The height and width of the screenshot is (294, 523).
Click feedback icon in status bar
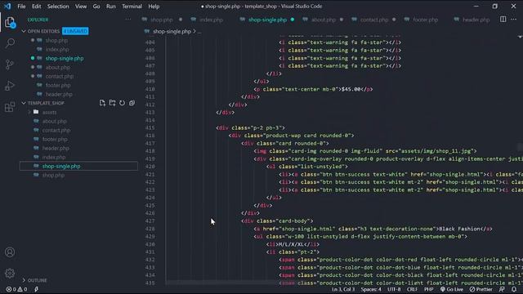pyautogui.click(x=502, y=289)
